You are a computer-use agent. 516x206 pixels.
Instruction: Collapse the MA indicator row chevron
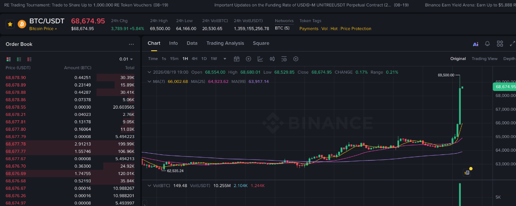(150, 81)
